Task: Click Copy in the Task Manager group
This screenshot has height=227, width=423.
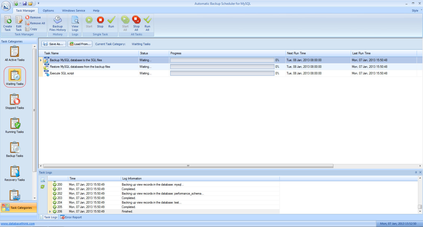Action: coord(31,29)
